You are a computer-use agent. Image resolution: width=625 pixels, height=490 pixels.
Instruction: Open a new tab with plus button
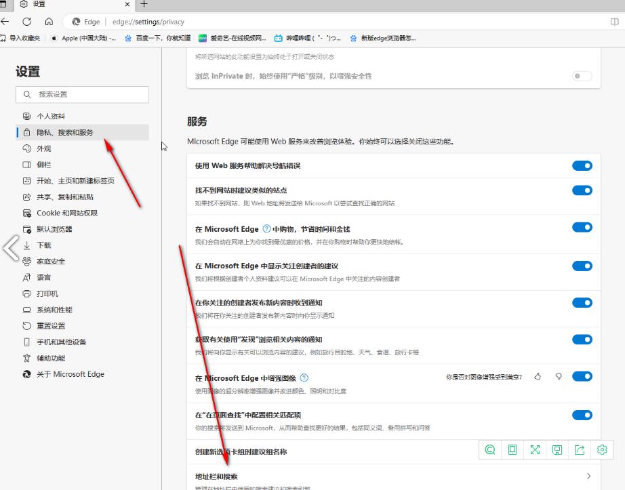pos(144,4)
